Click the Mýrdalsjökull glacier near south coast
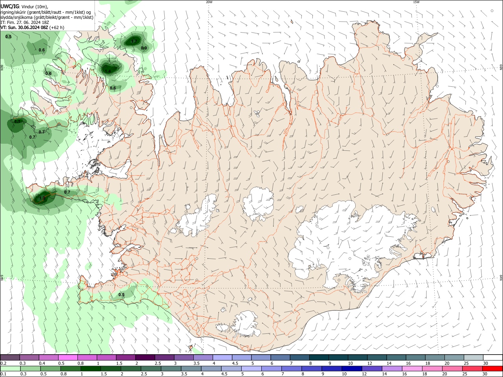 coord(246,324)
